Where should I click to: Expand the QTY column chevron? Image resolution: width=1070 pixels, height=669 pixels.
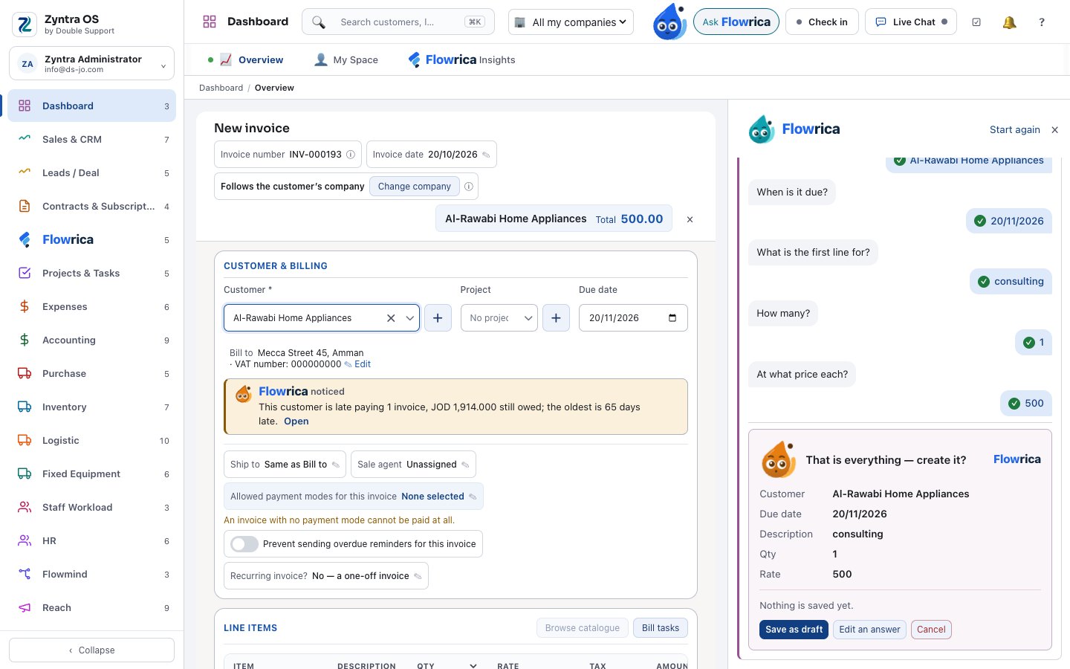pyautogui.click(x=473, y=666)
